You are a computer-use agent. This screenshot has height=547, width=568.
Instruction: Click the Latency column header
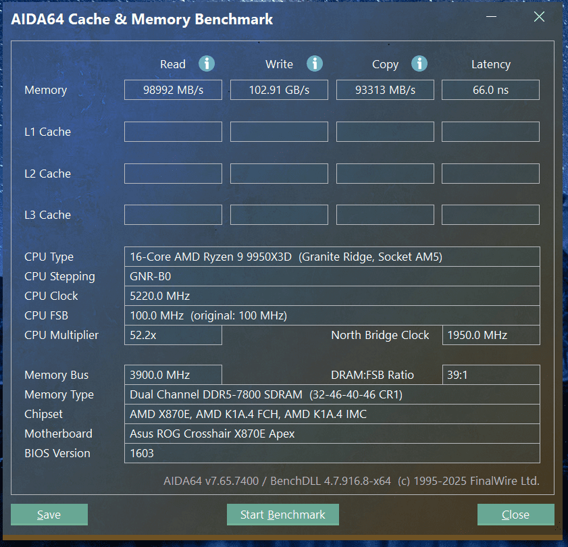(491, 64)
